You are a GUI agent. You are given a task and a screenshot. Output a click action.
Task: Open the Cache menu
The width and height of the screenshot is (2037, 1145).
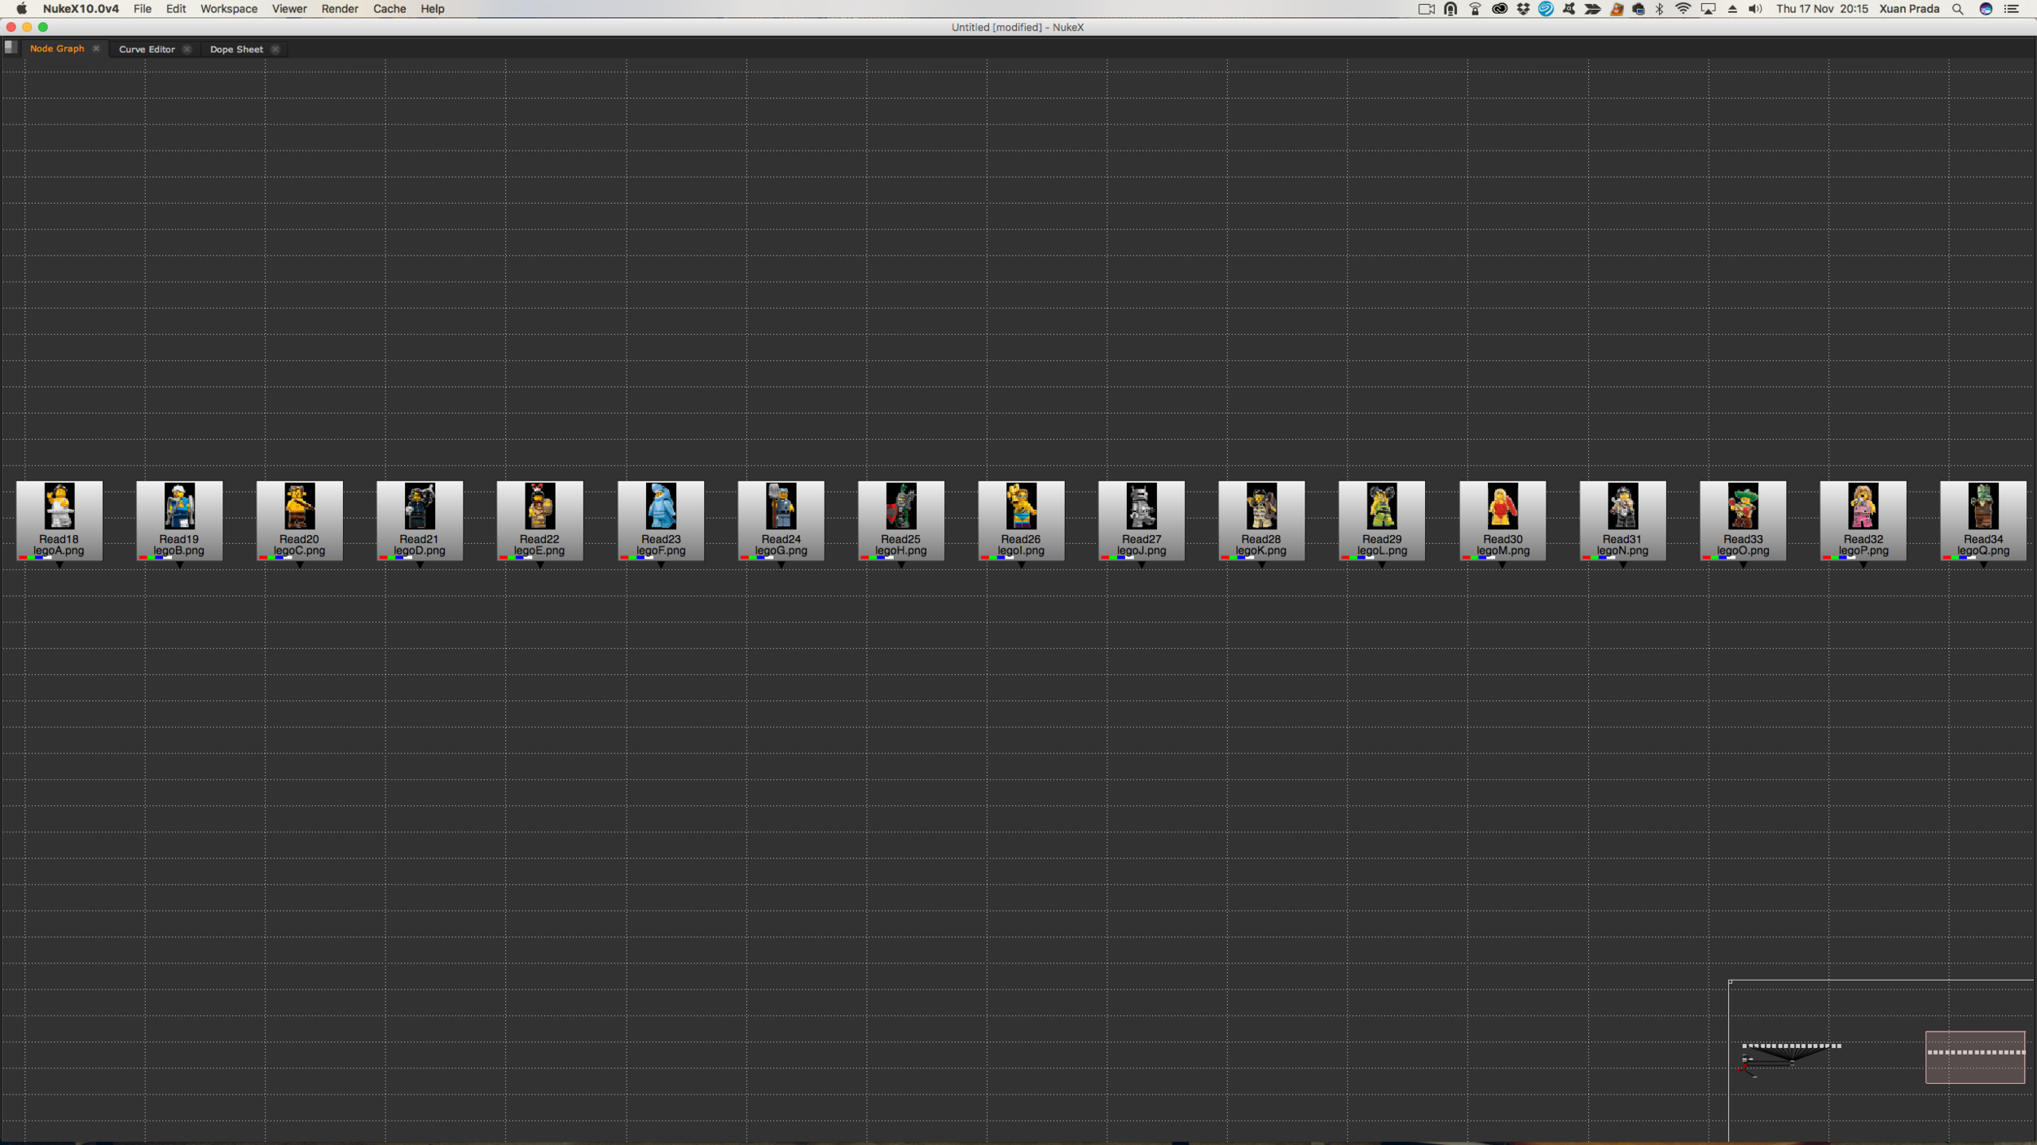(x=389, y=9)
